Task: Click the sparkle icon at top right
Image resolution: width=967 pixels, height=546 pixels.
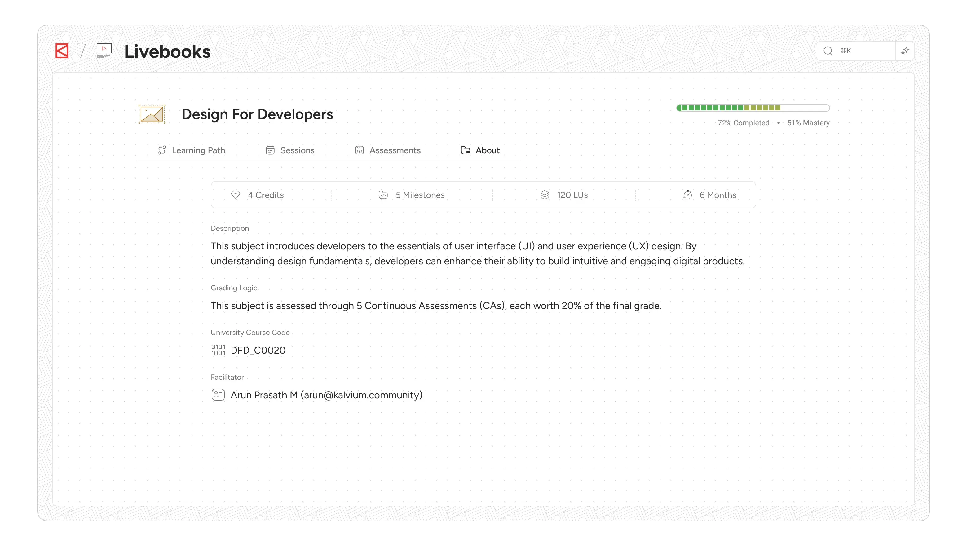Action: (x=905, y=51)
